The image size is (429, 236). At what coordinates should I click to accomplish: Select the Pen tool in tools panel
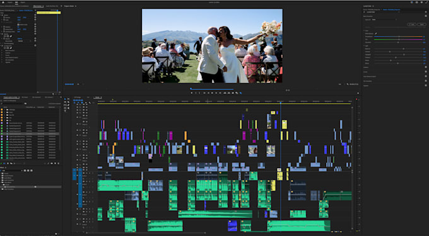click(68, 105)
